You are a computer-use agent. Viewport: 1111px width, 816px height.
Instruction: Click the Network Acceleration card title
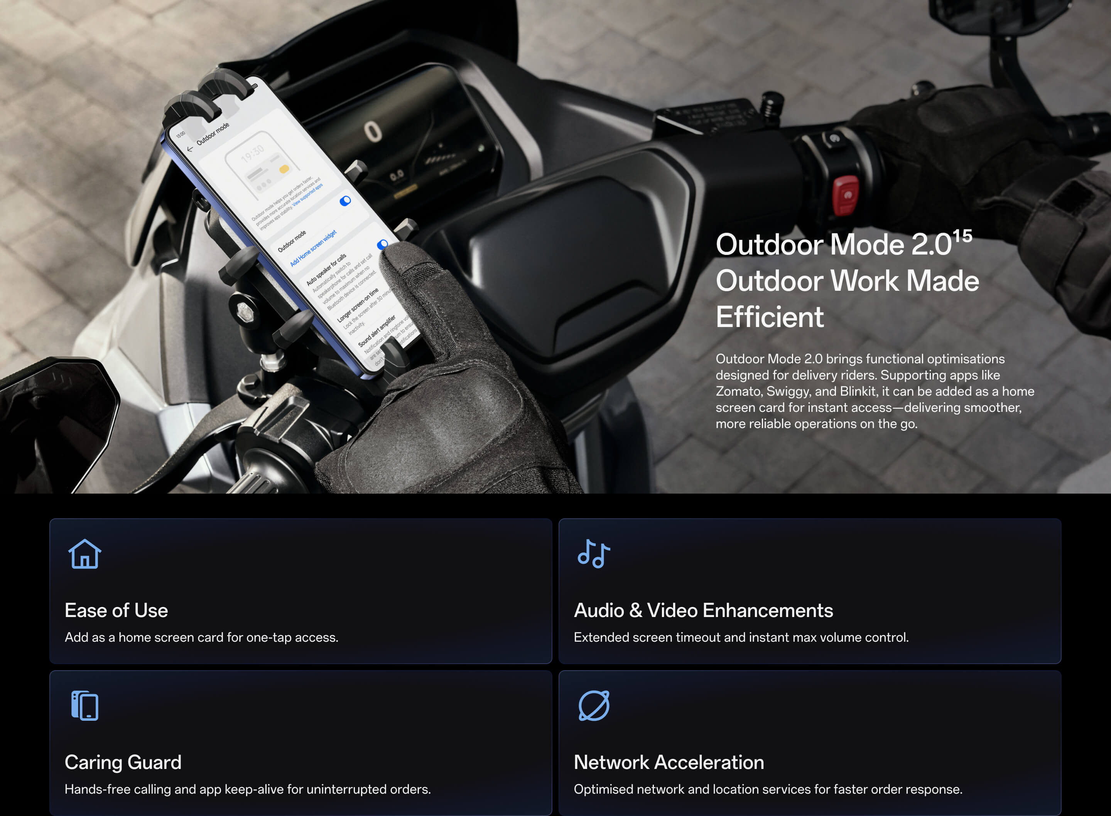669,762
